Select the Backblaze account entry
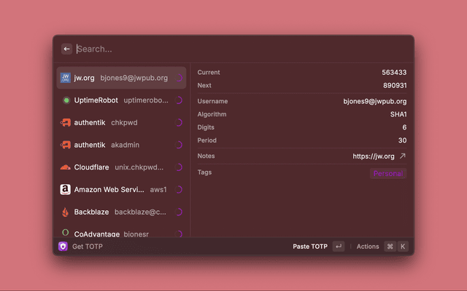The image size is (467, 291). 121,212
